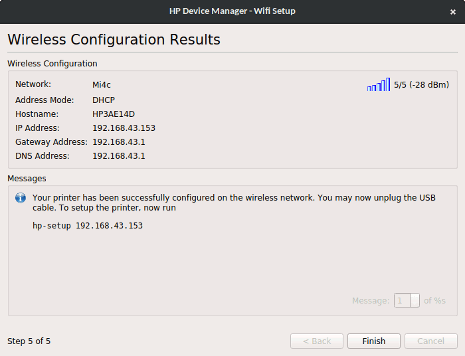Click the Message: label beside the spinbox
Viewport: 465px width, 356px height.
pyautogui.click(x=371, y=301)
